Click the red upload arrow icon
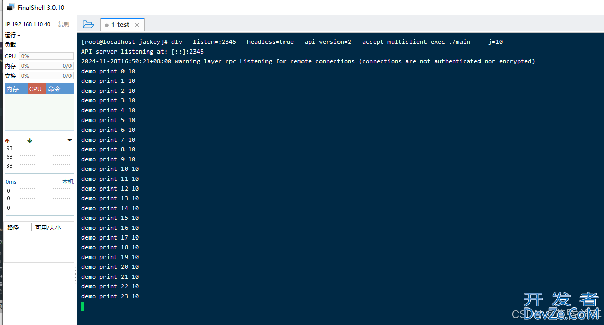Screen dimensions: 604x325 pos(7,141)
